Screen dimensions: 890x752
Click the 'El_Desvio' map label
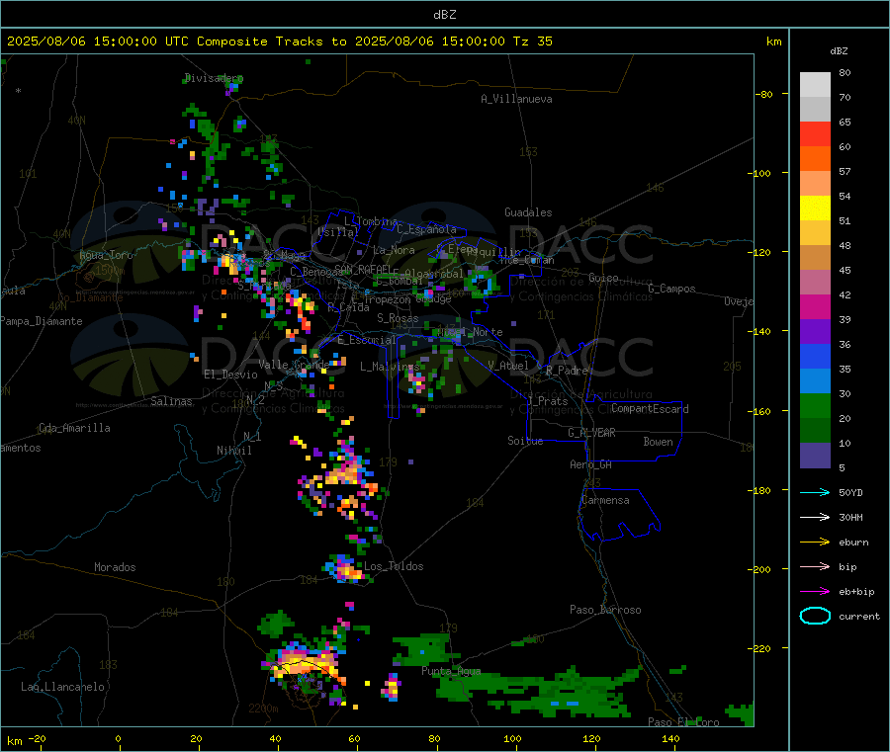point(231,375)
